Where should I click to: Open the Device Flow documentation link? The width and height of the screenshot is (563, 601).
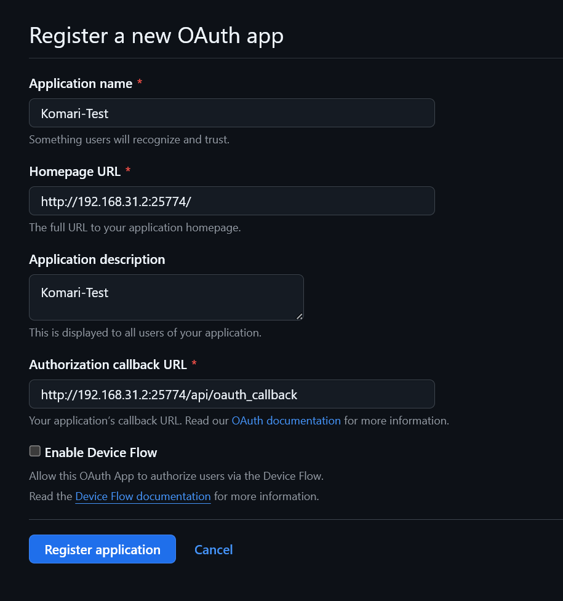point(143,496)
